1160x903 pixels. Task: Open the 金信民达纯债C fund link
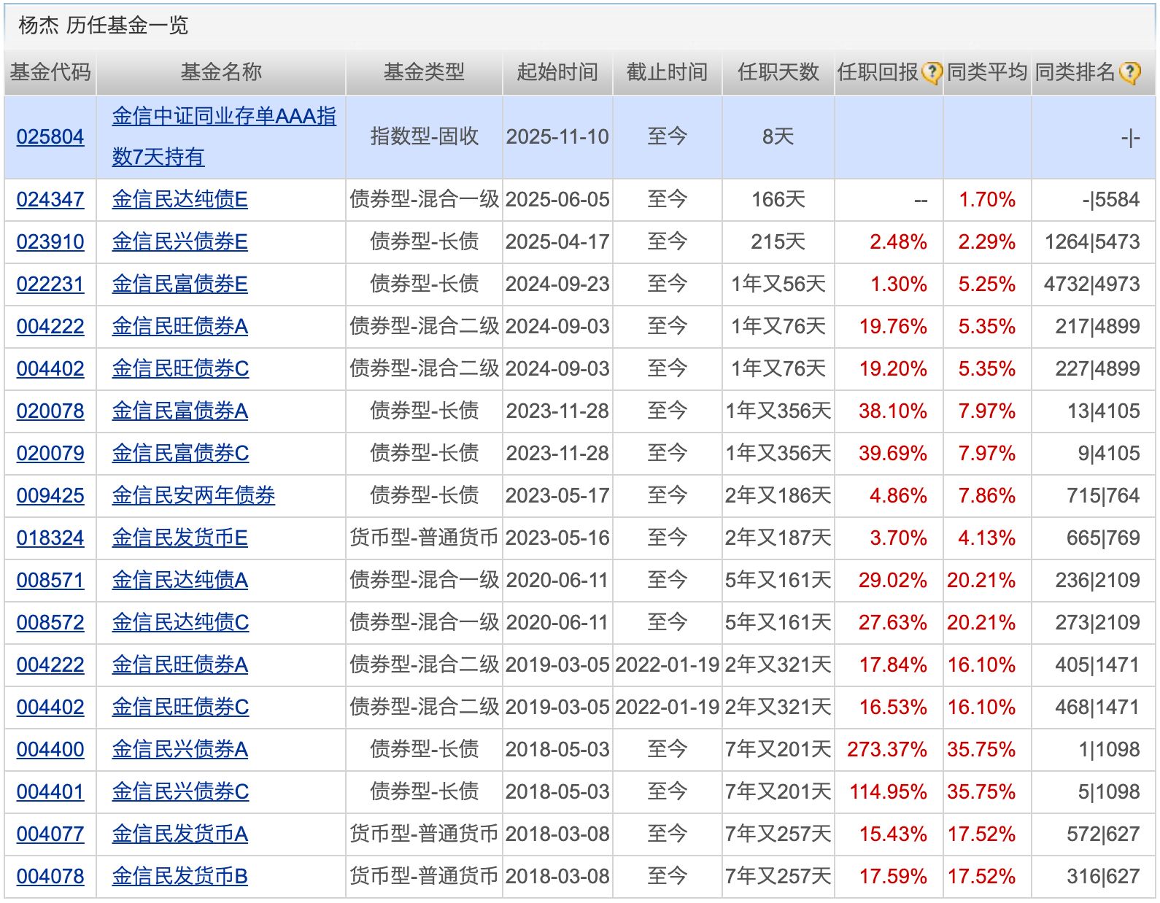click(180, 623)
